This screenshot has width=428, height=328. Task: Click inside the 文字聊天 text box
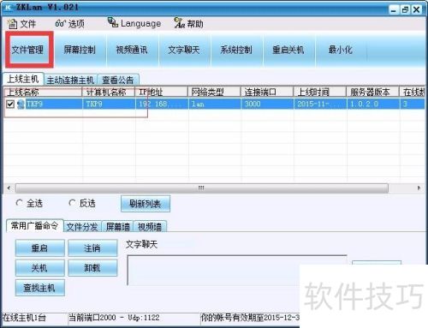click(x=237, y=270)
